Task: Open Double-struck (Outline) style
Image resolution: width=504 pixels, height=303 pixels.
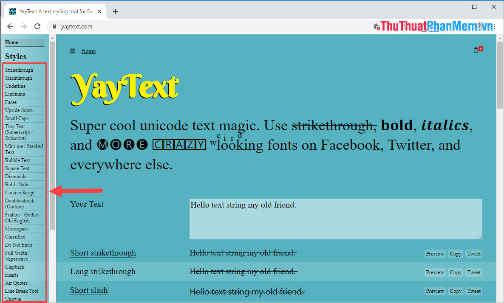Action: click(20, 204)
